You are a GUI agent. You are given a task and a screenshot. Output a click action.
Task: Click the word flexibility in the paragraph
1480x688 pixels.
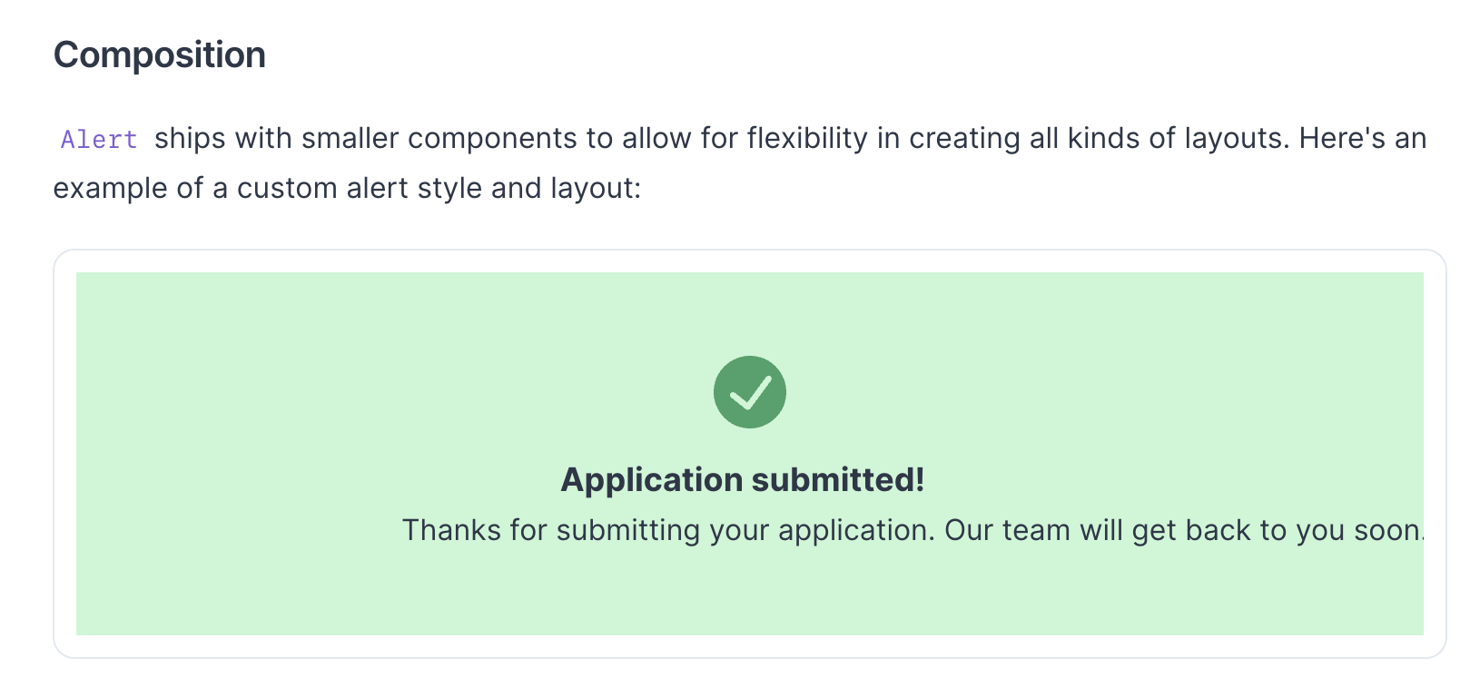[807, 139]
